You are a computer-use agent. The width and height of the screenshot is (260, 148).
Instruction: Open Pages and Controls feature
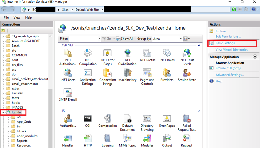tap(147, 77)
